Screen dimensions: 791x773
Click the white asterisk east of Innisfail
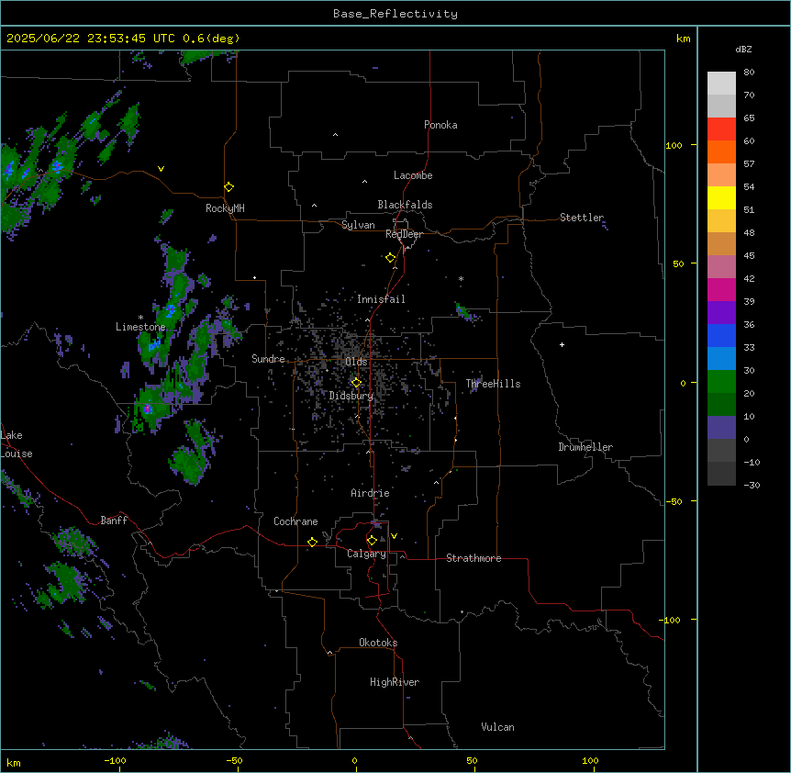(461, 279)
